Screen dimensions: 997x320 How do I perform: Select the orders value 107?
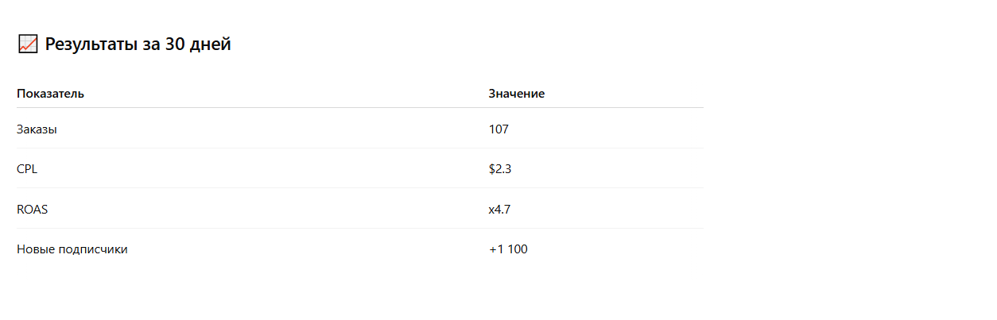(x=498, y=129)
